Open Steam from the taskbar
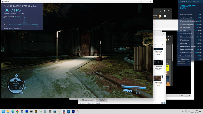Screen dimensions: 203x114 [22, 111]
